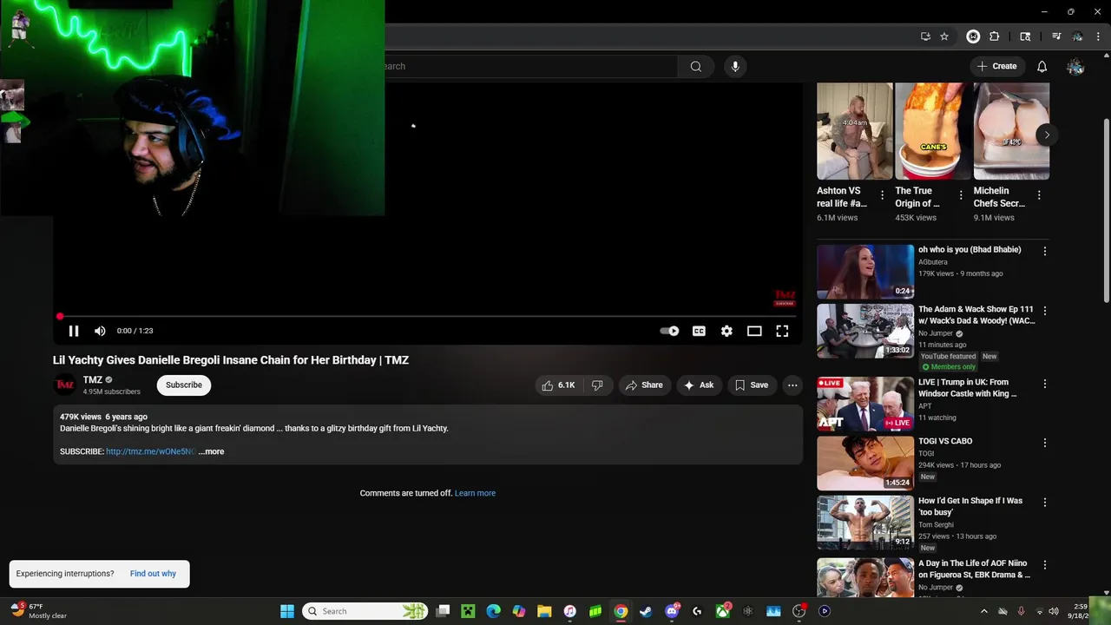The height and width of the screenshot is (625, 1111).
Task: Open options for Bhad Bhabie video
Action: [x=1045, y=251]
